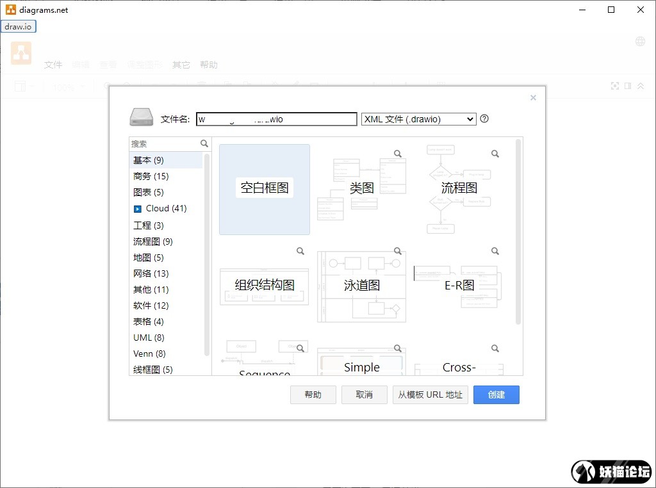Preview the Simple template with its magnifier icon

point(398,348)
